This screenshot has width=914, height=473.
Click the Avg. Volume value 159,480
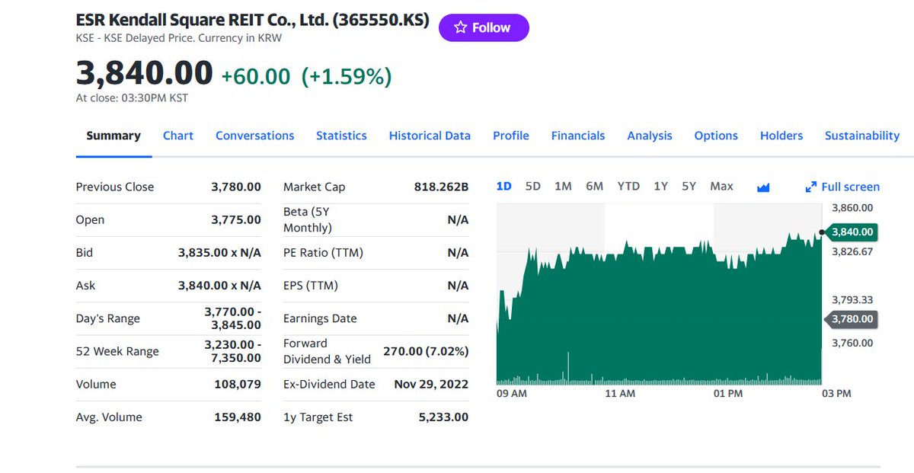pyautogui.click(x=238, y=417)
